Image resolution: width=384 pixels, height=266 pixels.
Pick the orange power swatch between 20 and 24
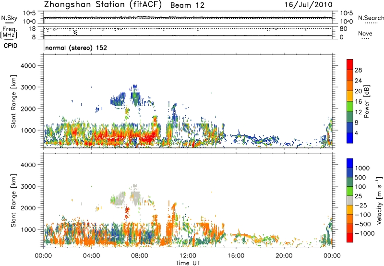click(350, 85)
